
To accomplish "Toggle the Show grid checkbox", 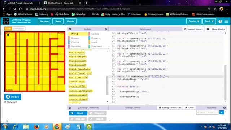I will click(5, 102).
